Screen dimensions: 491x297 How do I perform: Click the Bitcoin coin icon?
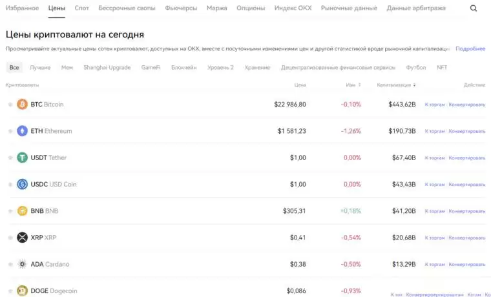point(23,104)
